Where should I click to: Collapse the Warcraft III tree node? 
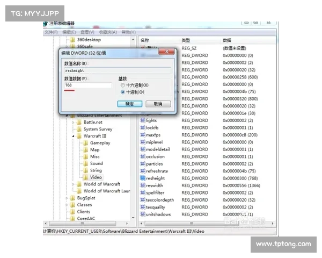[73, 136]
